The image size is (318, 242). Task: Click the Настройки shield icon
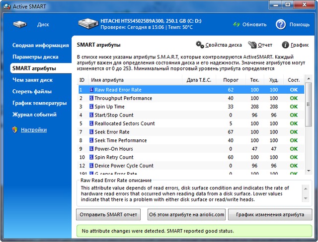(x=15, y=129)
